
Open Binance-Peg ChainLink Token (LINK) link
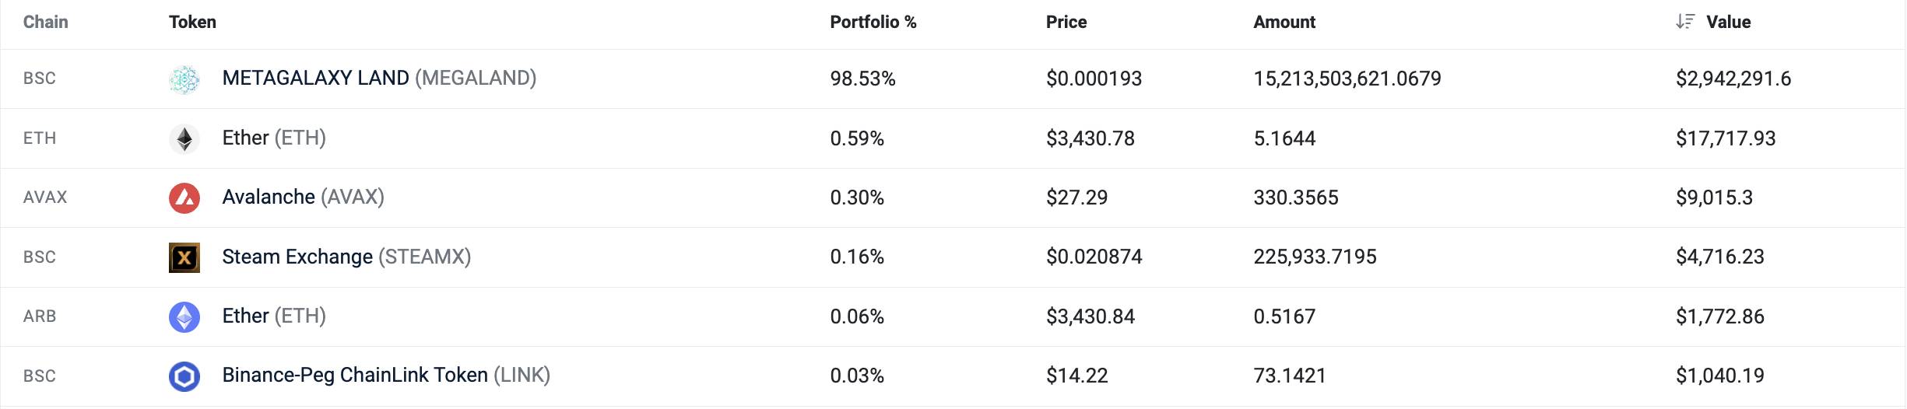pos(386,375)
